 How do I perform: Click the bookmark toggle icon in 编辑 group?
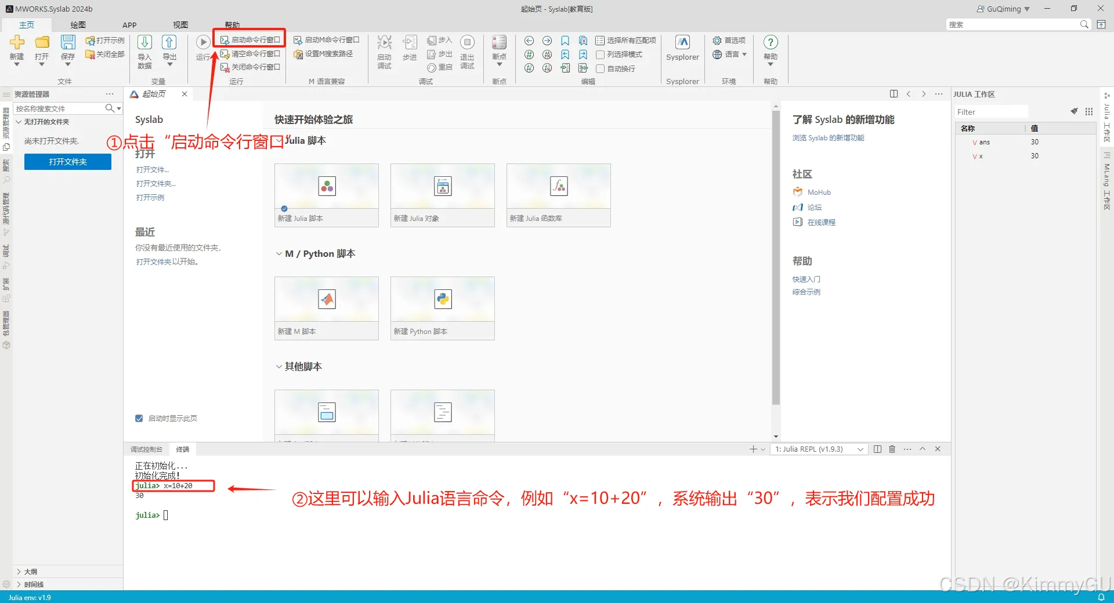coord(565,41)
